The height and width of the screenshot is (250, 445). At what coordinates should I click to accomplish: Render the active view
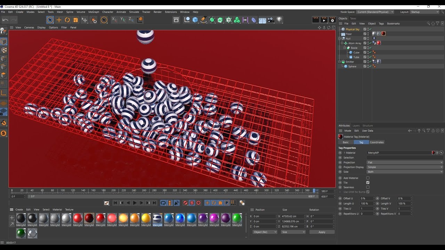pos(316,20)
